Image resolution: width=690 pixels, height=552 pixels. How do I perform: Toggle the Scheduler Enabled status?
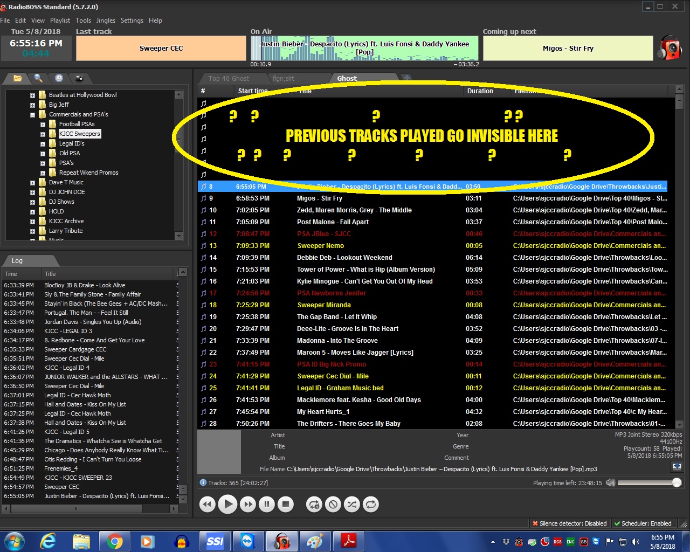point(643,523)
